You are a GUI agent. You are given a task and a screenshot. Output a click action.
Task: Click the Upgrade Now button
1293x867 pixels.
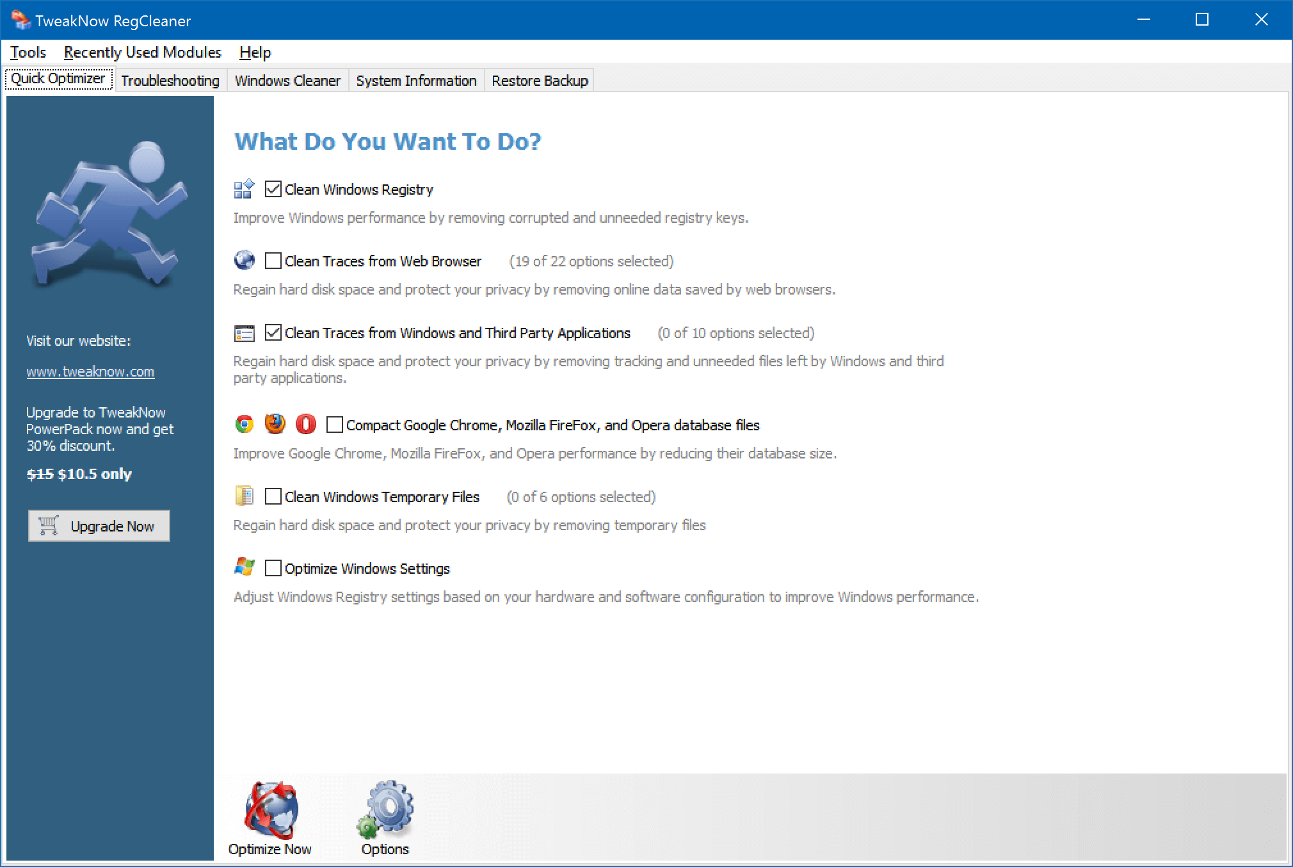coord(100,526)
